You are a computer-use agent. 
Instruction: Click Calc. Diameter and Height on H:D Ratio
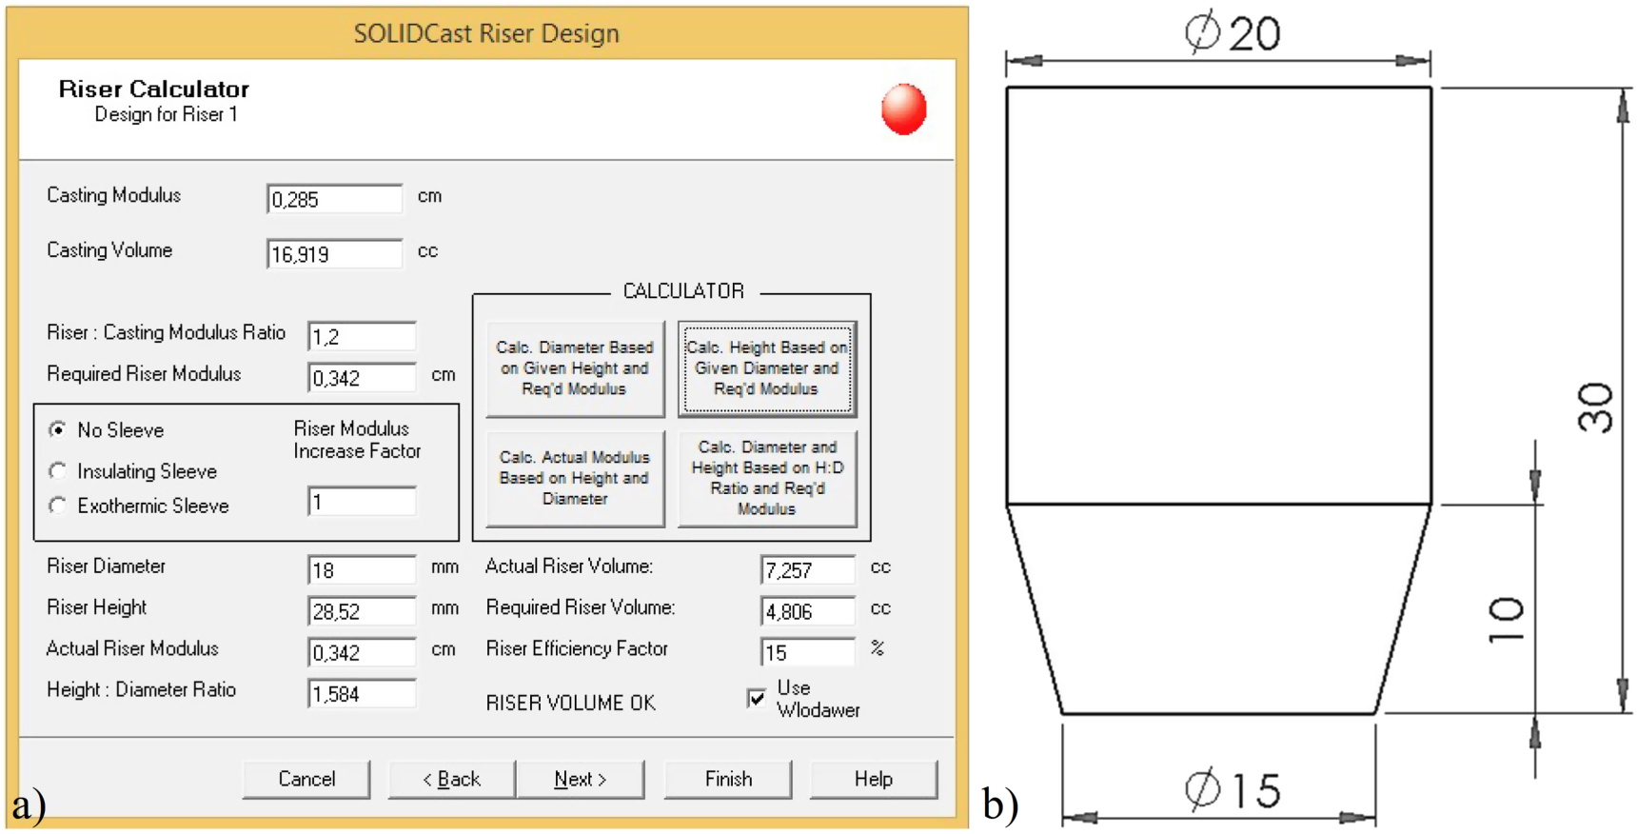pos(767,478)
